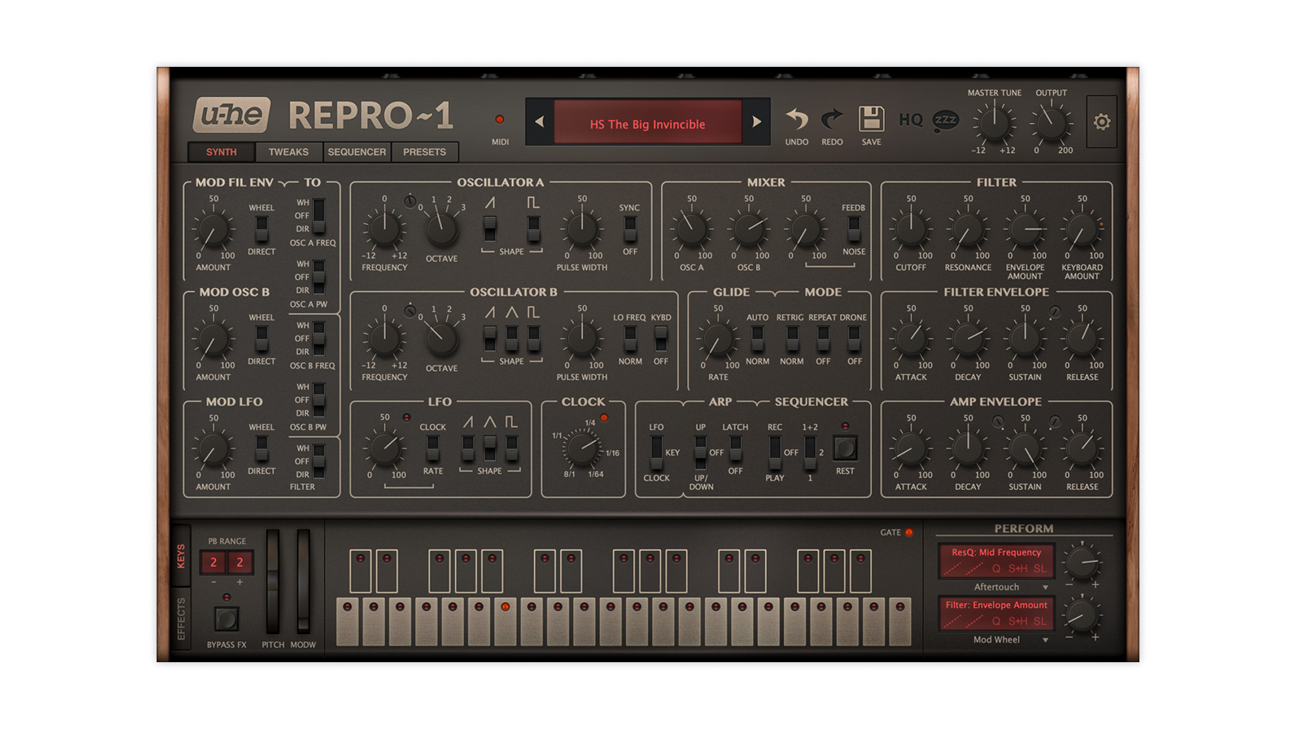Click the OUTPUT volume knob
This screenshot has width=1296, height=729.
click(1051, 123)
